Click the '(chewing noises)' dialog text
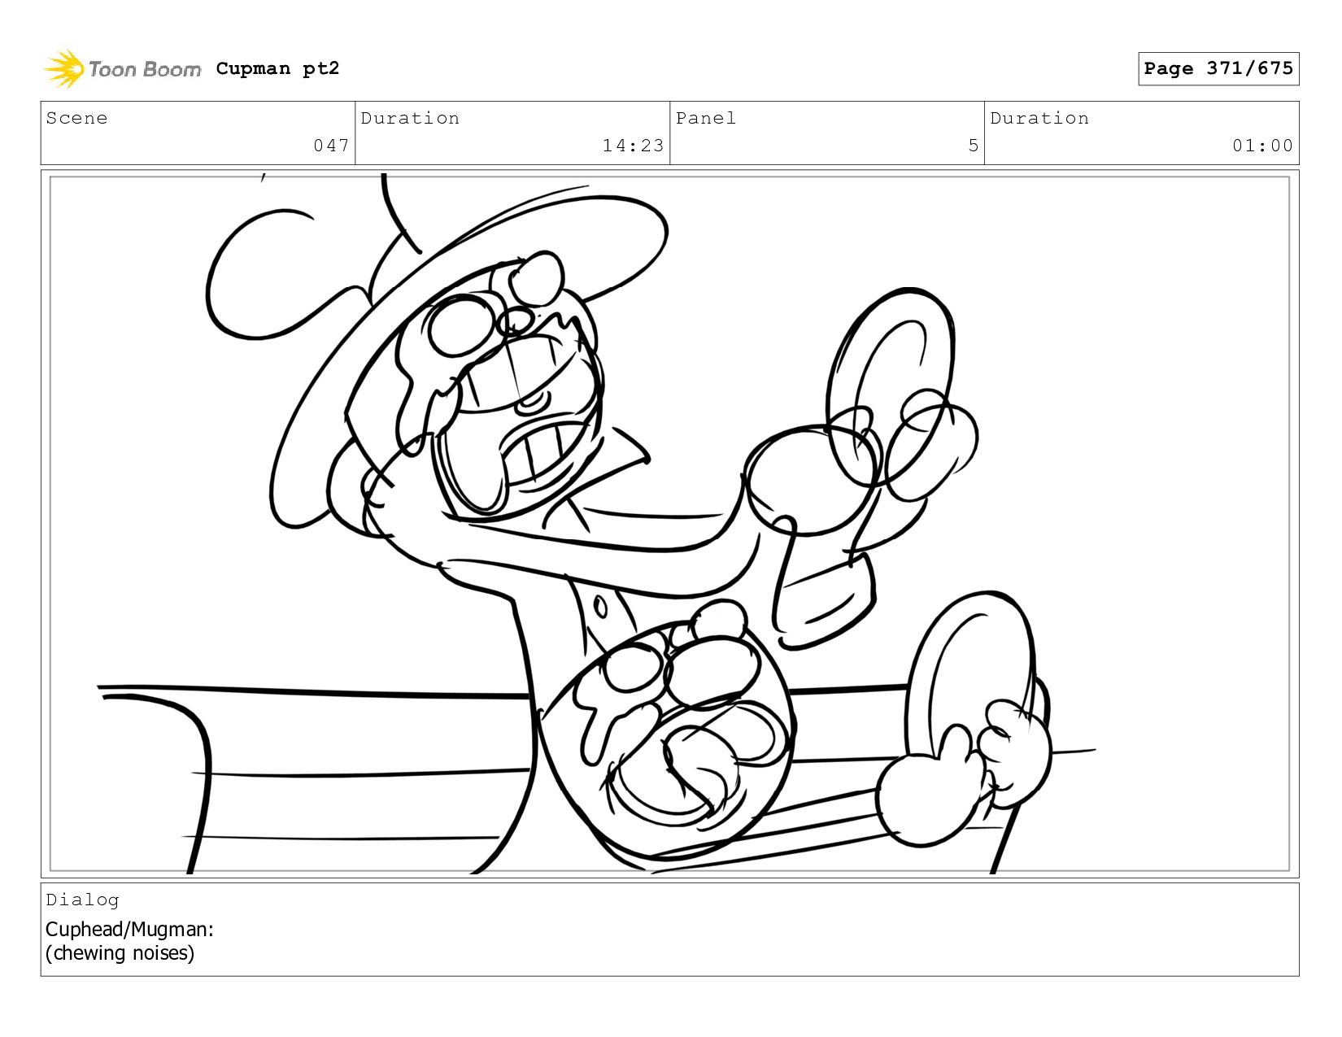 tap(120, 952)
